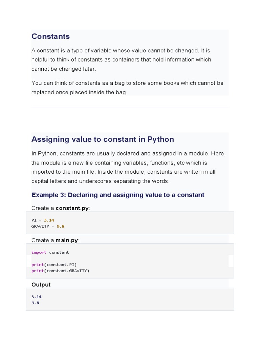Click the paragraph starting "You can think of constants"
The width and height of the screenshot is (260, 346).
pos(127,88)
